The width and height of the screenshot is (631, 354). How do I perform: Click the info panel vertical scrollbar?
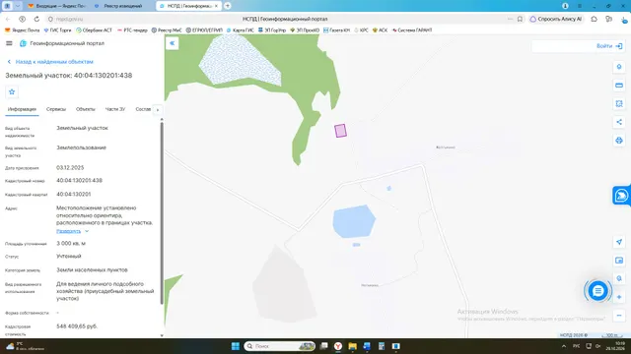tap(162, 212)
